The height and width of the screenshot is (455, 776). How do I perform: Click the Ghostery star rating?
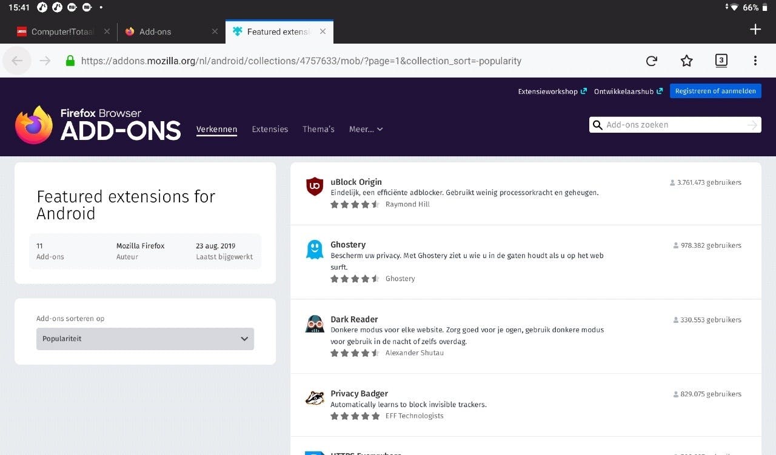[x=355, y=279]
